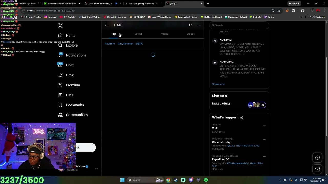328x184 pixels.
Task: Open the Expedition 33 trending topic
Action: pyautogui.click(x=220, y=159)
